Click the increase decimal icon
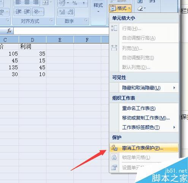 62,12
